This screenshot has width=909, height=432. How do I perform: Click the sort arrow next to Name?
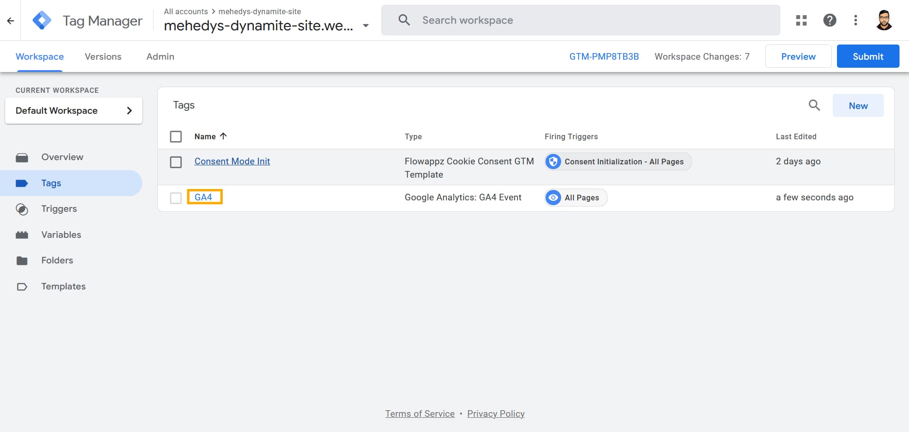coord(223,136)
